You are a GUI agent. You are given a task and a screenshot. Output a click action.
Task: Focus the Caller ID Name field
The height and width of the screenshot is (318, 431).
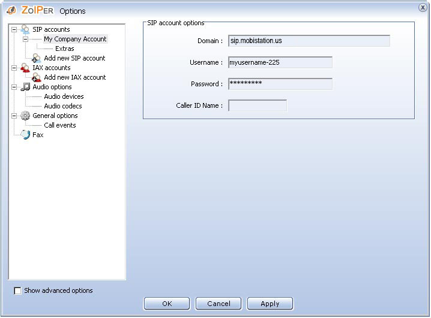pyautogui.click(x=258, y=105)
